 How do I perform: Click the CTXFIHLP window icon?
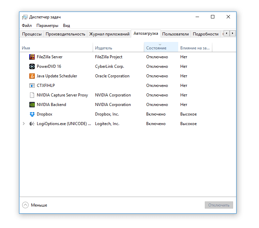[32, 86]
